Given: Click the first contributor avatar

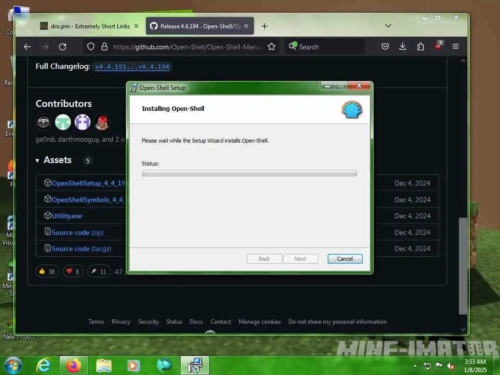Looking at the screenshot, I should 43,122.
